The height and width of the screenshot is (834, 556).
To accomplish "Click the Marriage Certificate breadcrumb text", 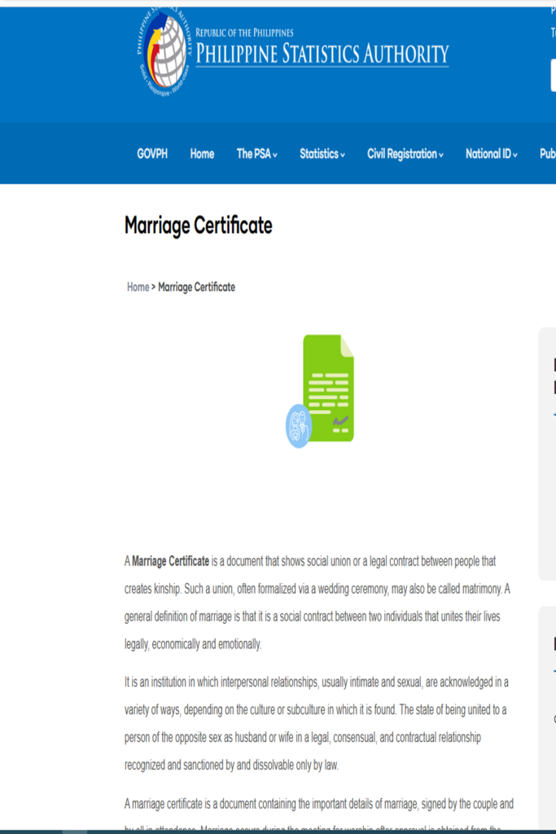I will coord(197,288).
